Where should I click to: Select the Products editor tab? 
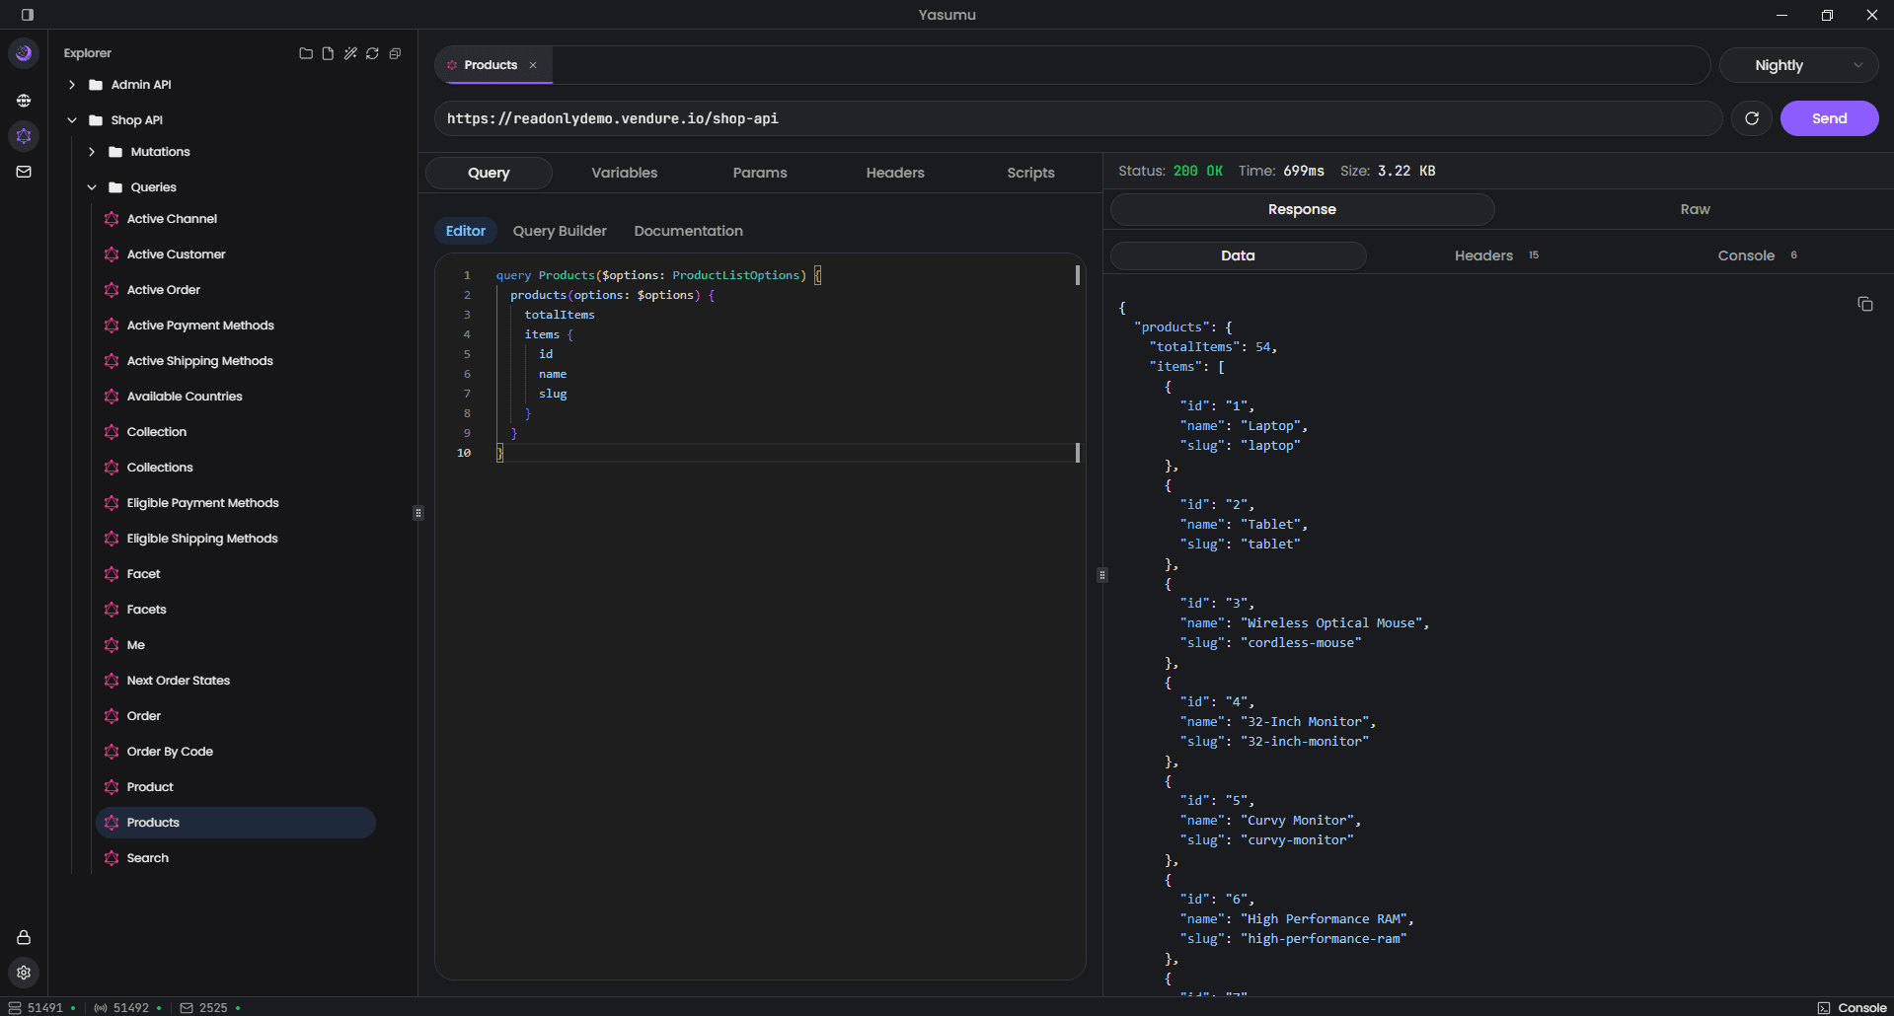click(491, 65)
